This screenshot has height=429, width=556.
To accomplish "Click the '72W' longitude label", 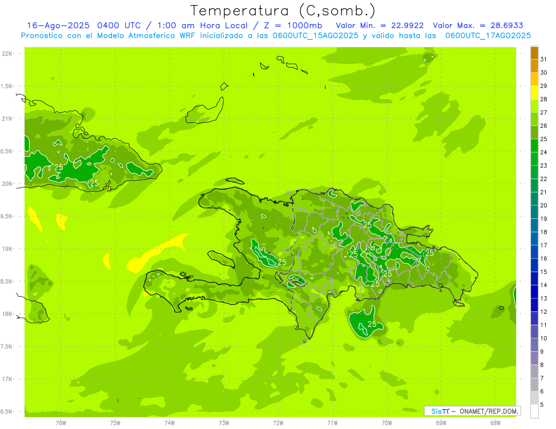I will pos(278,423).
